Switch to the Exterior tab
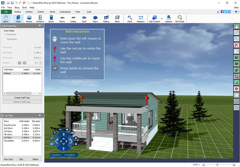Image resolution: width=240 pixels, height=167 pixels. (29, 12)
